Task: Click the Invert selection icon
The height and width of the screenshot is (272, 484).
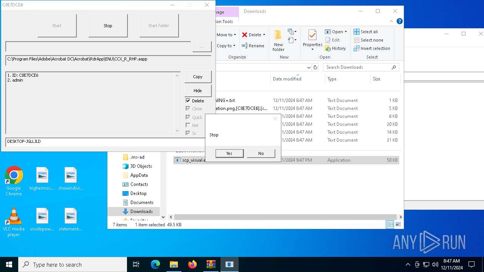Action: click(357, 48)
